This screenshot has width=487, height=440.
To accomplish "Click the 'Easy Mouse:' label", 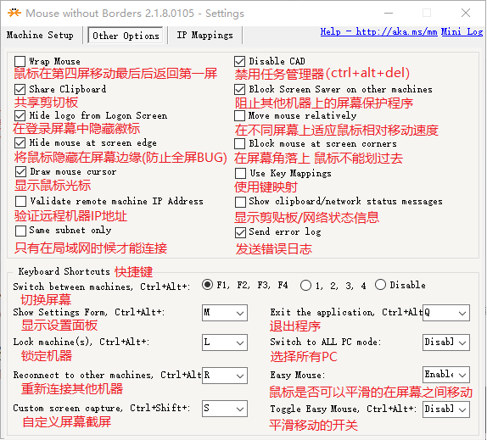I will (x=298, y=376).
